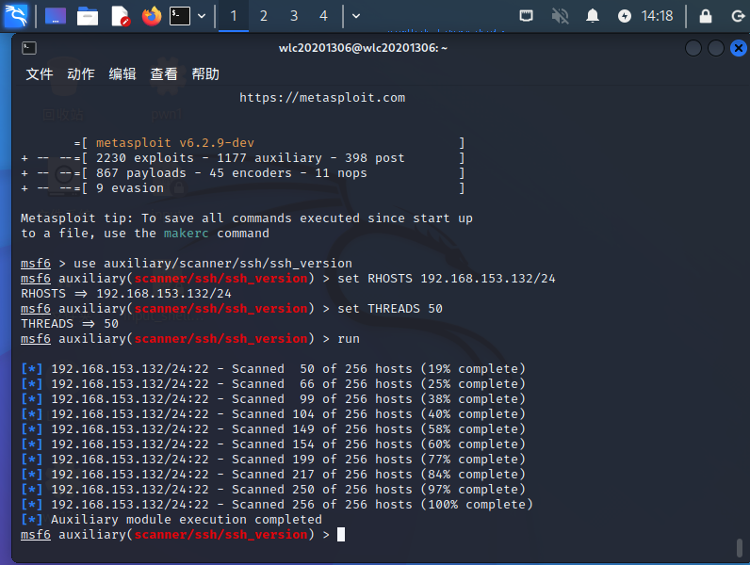Screen dimensions: 750x565
Task: Open the network display tray icon
Action: click(526, 16)
